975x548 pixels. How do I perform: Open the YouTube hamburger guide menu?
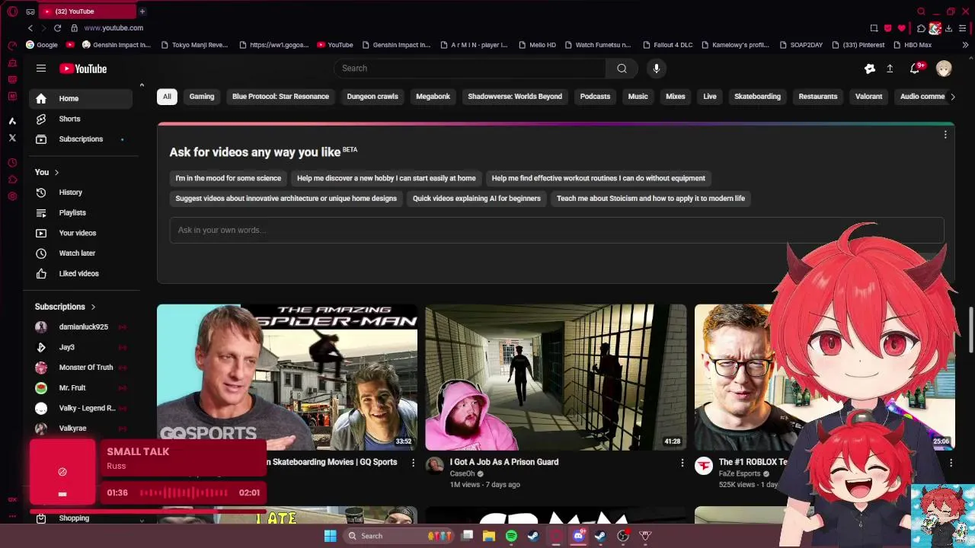[x=41, y=68]
